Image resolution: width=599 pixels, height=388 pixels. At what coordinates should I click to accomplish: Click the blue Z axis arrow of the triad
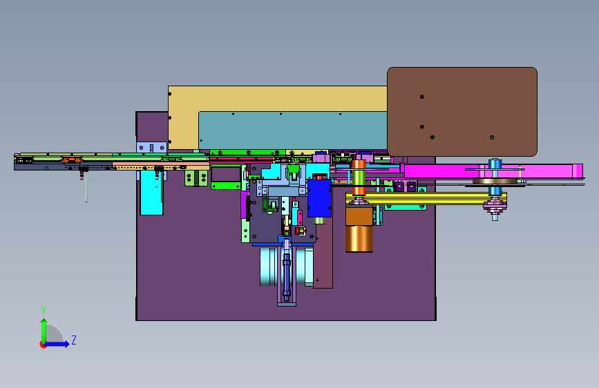click(x=57, y=344)
